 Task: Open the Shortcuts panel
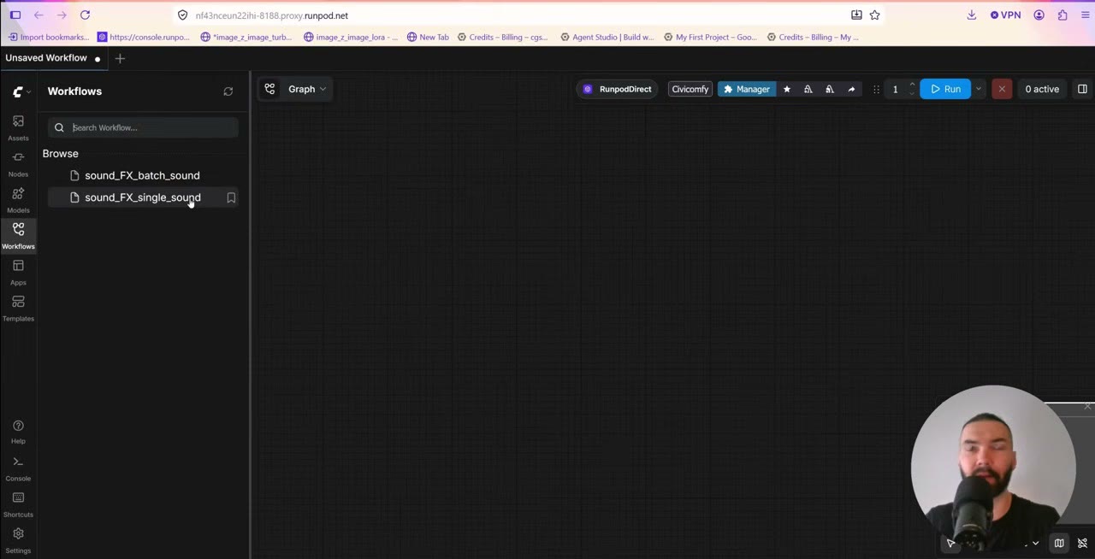(18, 503)
